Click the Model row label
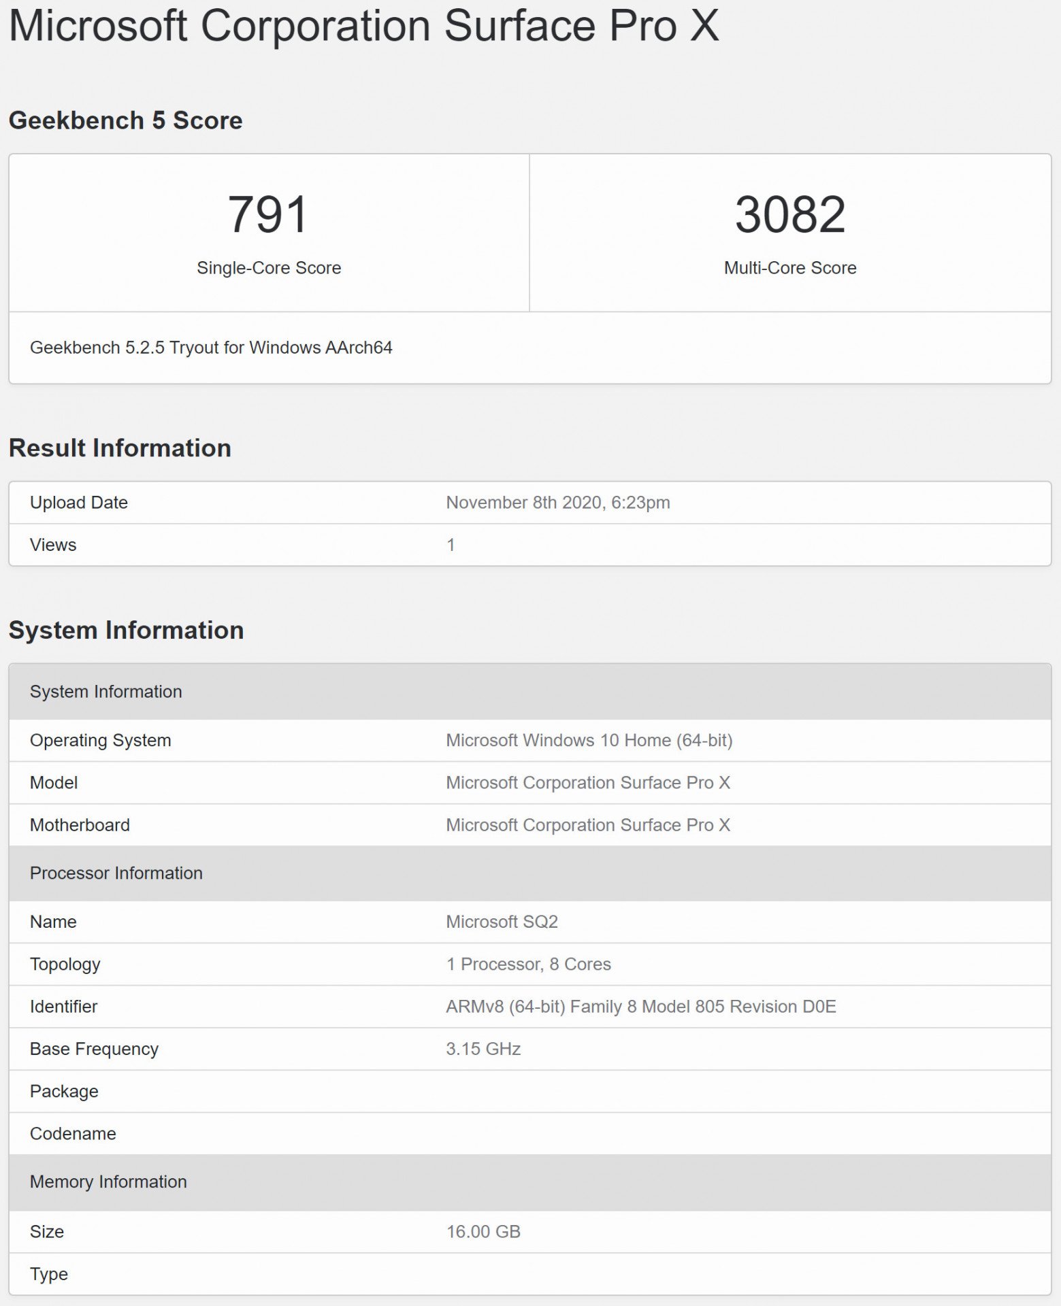The image size is (1061, 1306). click(x=54, y=782)
